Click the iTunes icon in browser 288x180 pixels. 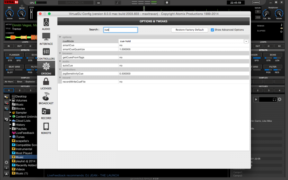pos(14,137)
